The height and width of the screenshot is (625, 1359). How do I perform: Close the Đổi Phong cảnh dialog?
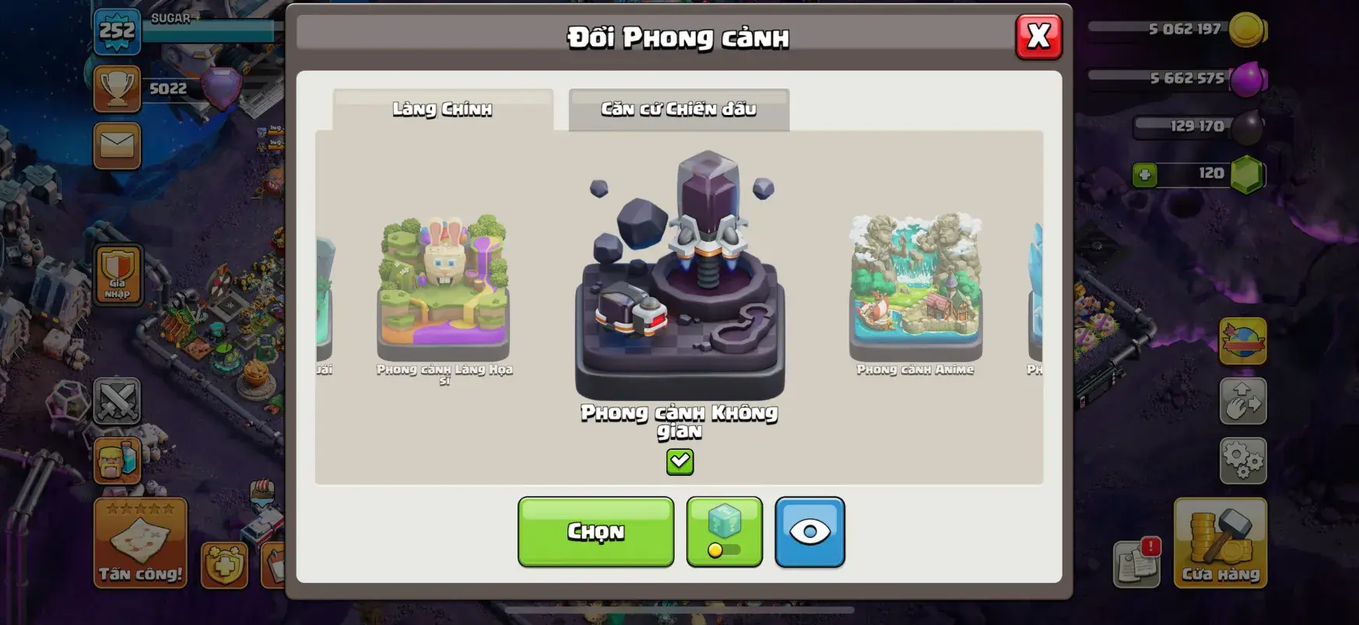click(x=1038, y=37)
